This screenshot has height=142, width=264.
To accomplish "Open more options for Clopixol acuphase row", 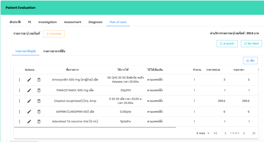I will (x=19, y=101).
